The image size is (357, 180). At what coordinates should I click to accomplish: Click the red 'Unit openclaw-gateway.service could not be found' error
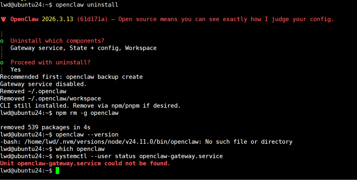pos(85,163)
